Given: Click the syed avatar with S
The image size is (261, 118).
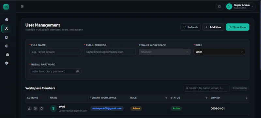Looking at the screenshot, I should pyautogui.click(x=53, y=109).
